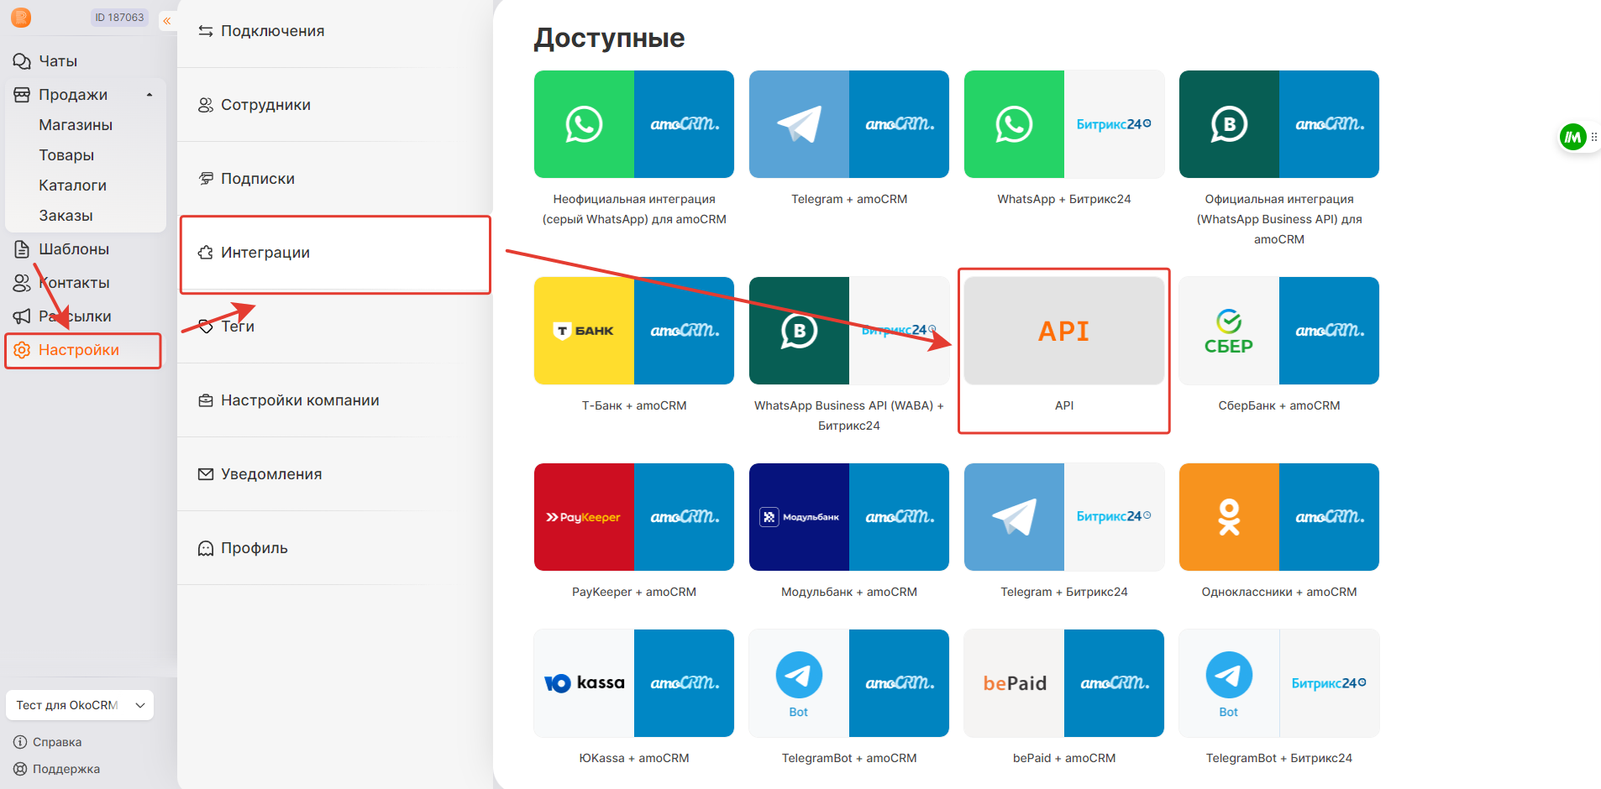This screenshot has width=1601, height=789.
Task: Click the Рассылки megaphone icon
Action: [22, 316]
